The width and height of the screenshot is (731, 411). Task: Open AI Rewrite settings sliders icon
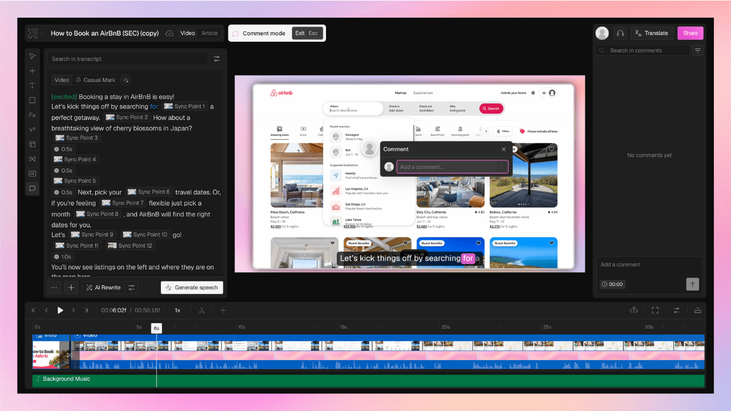tap(132, 288)
